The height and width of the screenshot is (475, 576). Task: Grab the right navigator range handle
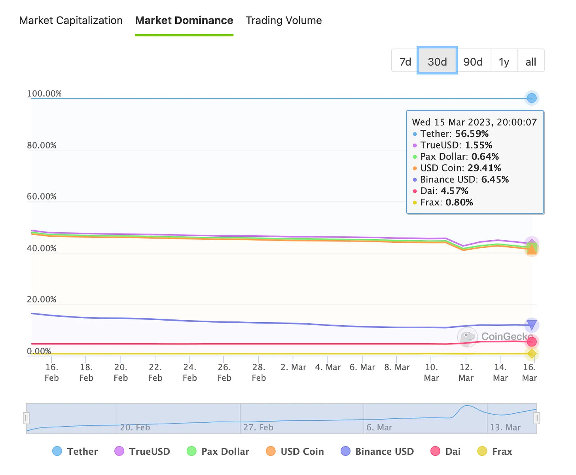click(537, 418)
